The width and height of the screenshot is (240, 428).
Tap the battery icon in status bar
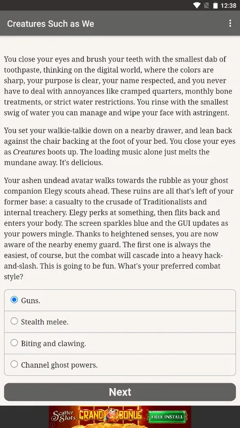[x=215, y=5]
